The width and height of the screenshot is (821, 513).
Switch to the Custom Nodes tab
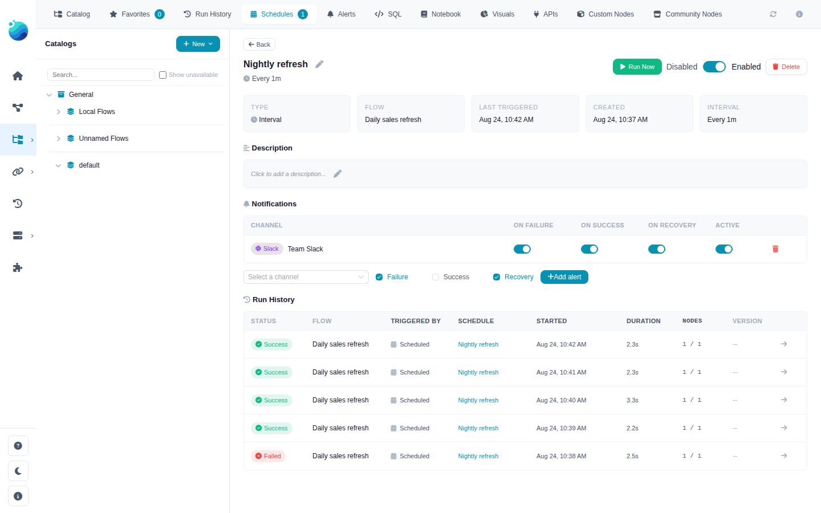pyautogui.click(x=605, y=14)
